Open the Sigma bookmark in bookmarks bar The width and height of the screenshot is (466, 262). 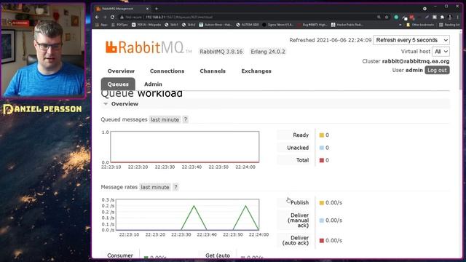[x=278, y=25]
